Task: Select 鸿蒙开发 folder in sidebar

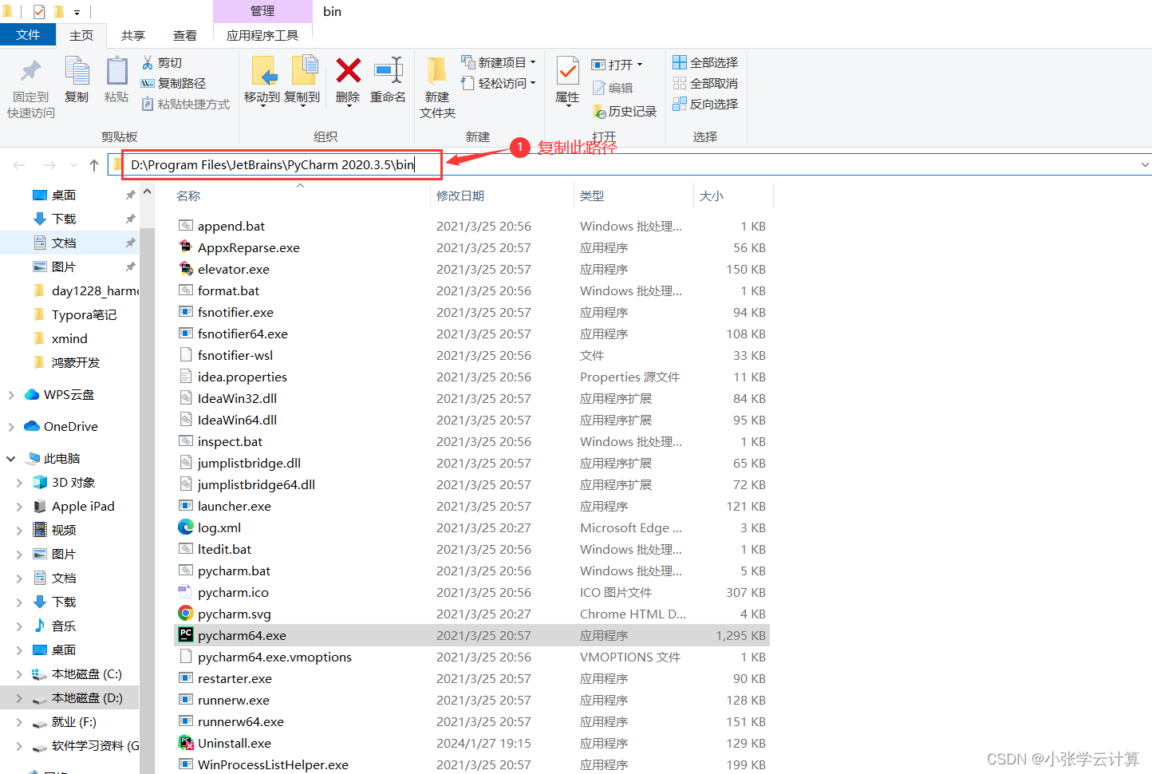Action: 76,362
